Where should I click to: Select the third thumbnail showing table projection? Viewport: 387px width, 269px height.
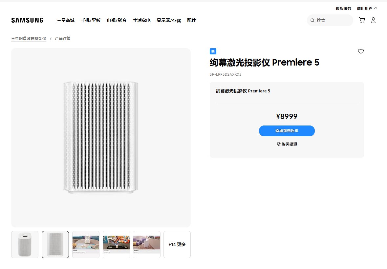[x=86, y=245]
